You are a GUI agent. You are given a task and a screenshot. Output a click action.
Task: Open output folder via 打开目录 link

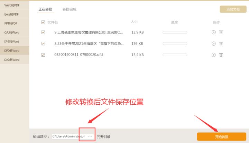point(104,136)
